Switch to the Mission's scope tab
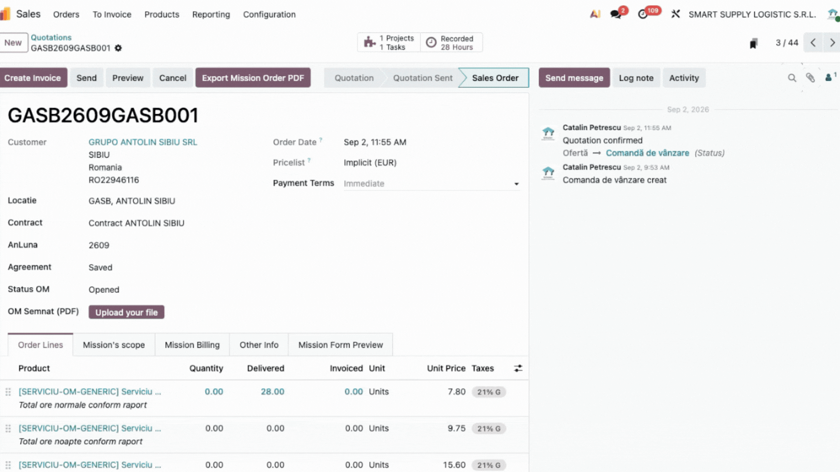 click(114, 345)
